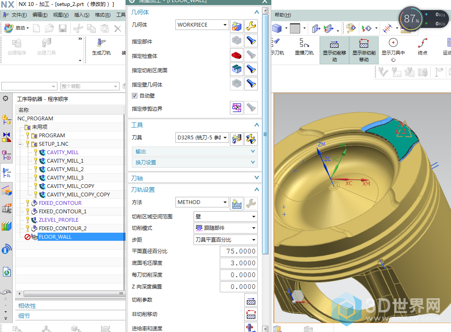Open the operation navigator sidebar tab icon
Screen dimensions: 451x332
click(x=6, y=173)
